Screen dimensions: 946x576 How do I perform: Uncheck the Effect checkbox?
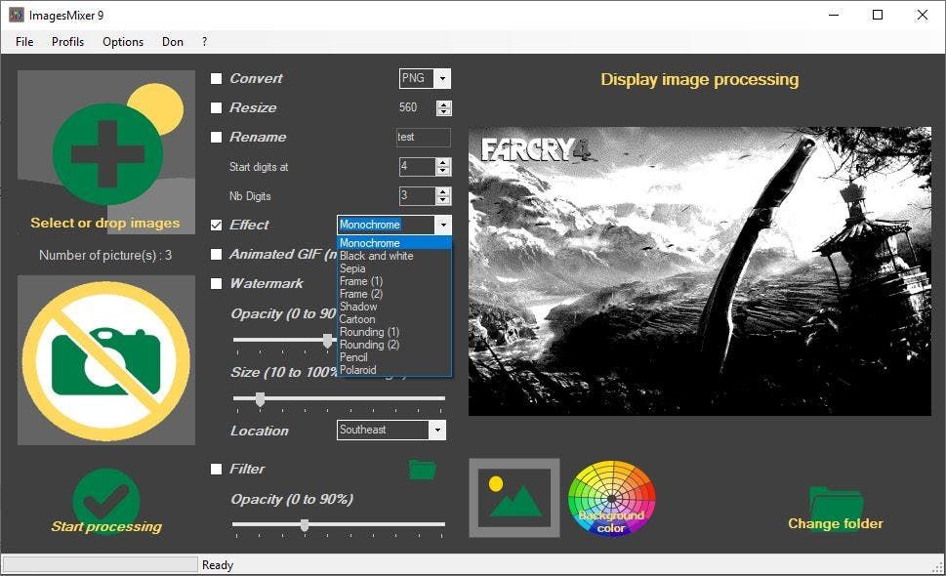tap(216, 225)
